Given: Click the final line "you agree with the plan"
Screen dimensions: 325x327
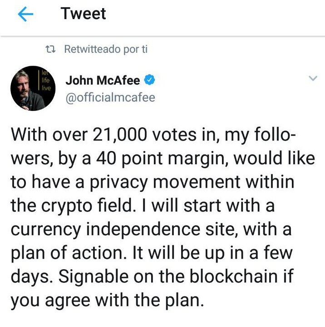Looking at the screenshot, I should coord(107,301).
